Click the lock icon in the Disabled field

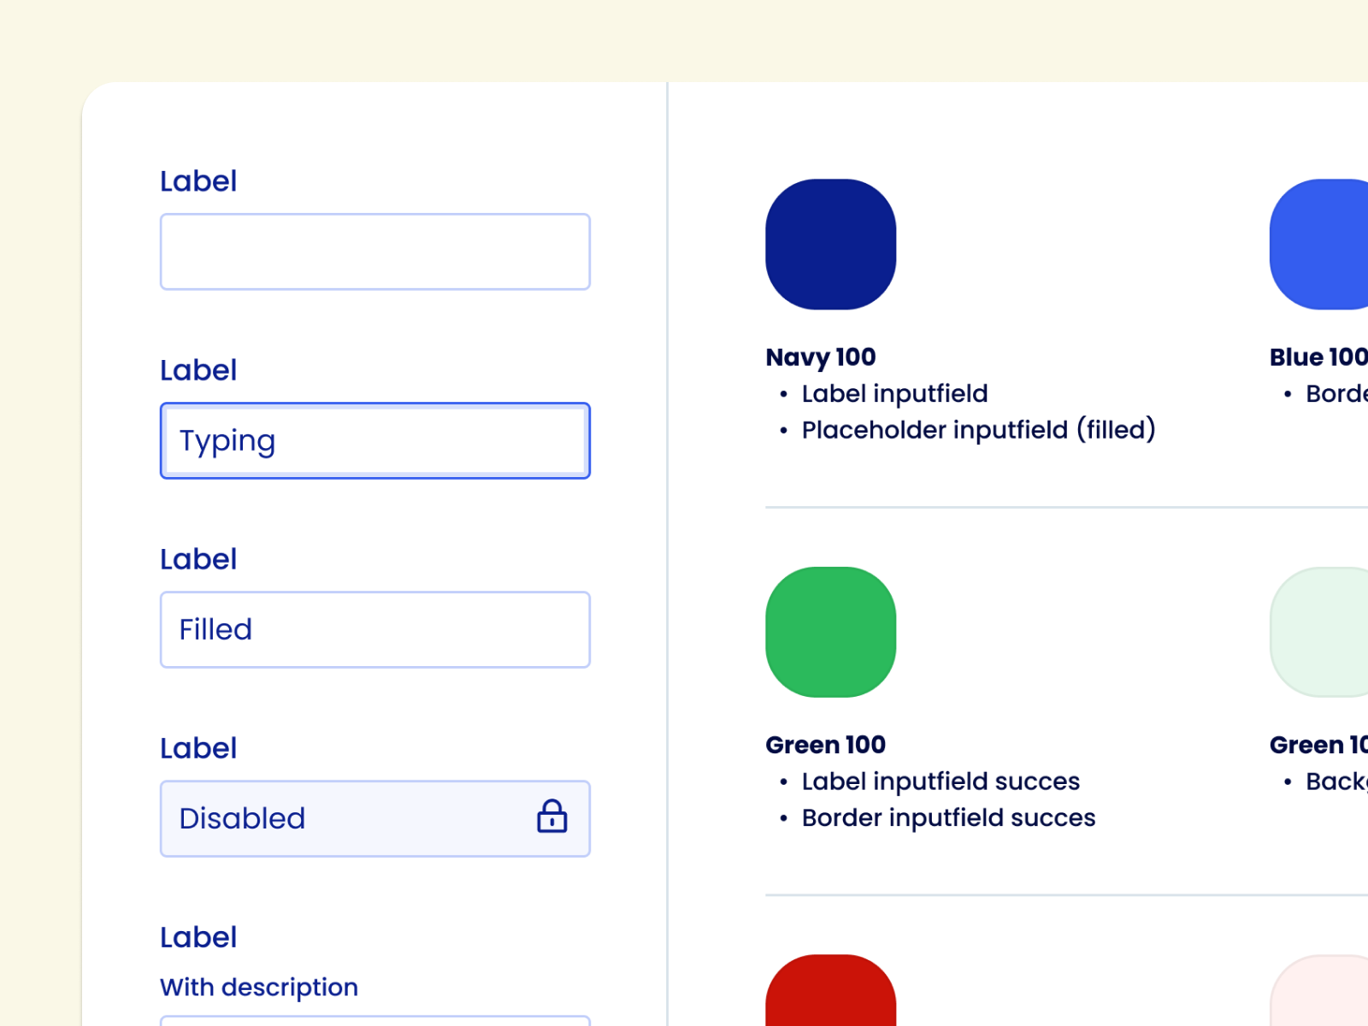click(x=551, y=817)
